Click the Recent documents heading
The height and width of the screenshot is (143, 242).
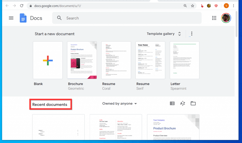[x=50, y=105]
